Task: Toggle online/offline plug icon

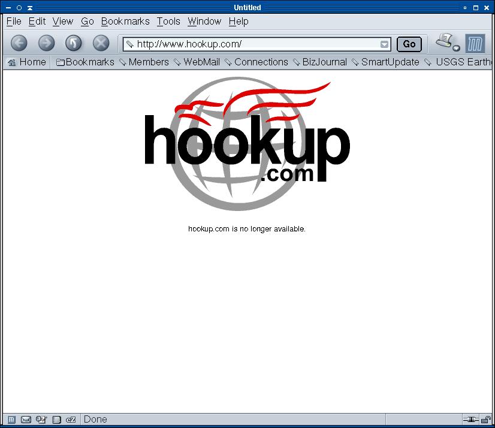Action: pos(470,420)
